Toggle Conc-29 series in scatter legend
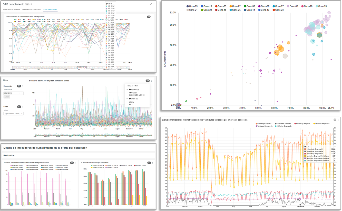The width and height of the screenshot is (342, 211). tap(192, 6)
